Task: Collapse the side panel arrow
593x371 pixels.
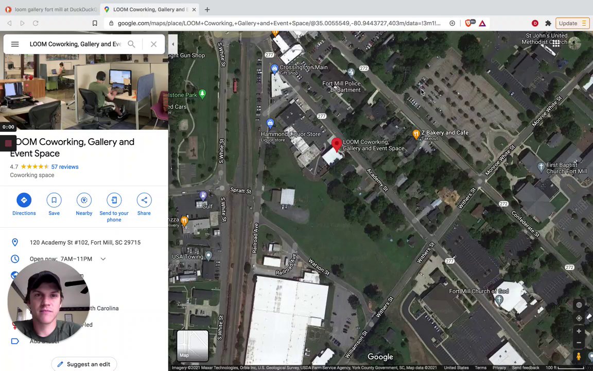Action: click(x=173, y=44)
